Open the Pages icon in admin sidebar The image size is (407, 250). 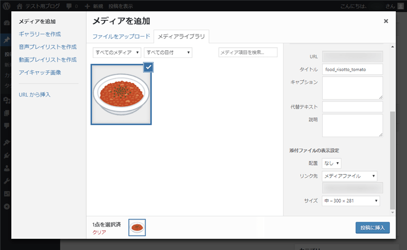[x=6, y=113]
